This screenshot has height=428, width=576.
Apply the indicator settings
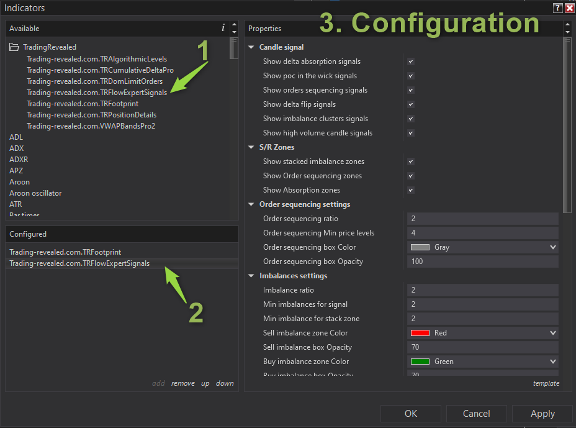542,414
